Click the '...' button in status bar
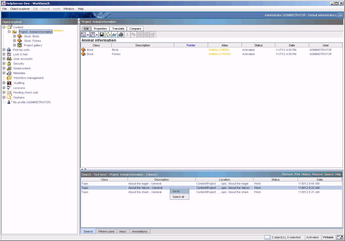The height and width of the screenshot is (241, 345). (267, 237)
